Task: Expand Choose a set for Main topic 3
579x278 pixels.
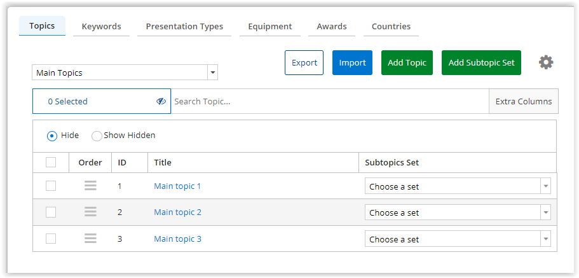Action: click(x=458, y=239)
